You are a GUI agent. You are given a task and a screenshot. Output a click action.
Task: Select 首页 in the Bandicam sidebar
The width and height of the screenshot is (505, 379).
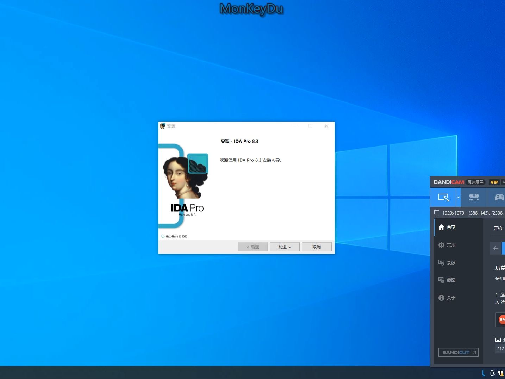(451, 227)
